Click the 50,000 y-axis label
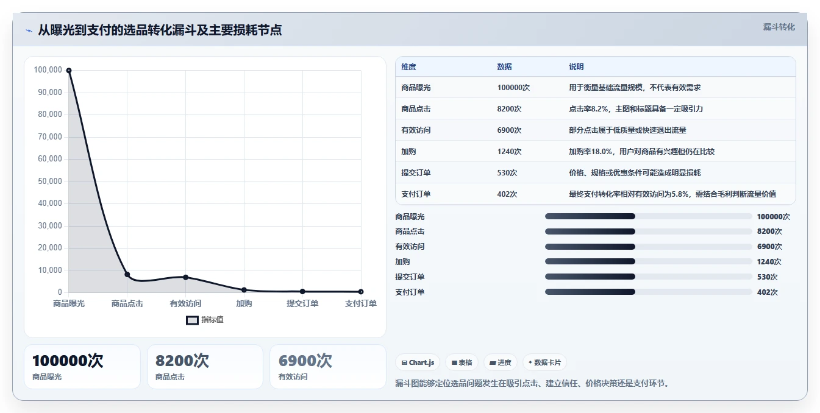This screenshot has height=413, width=820. click(50, 182)
